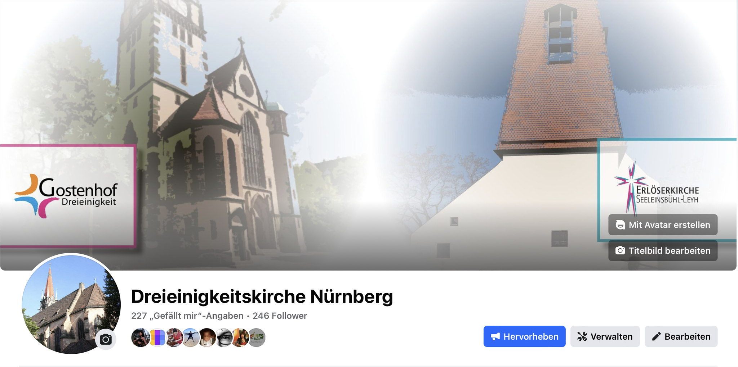738x367 pixels.
Task: Open the 246 Follower link
Action: click(280, 316)
